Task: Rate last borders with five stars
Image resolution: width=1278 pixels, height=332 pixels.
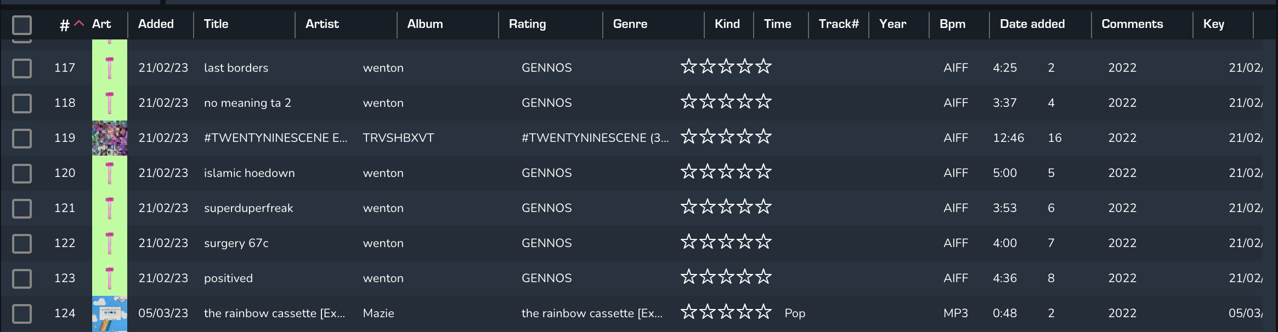Action: coord(764,67)
